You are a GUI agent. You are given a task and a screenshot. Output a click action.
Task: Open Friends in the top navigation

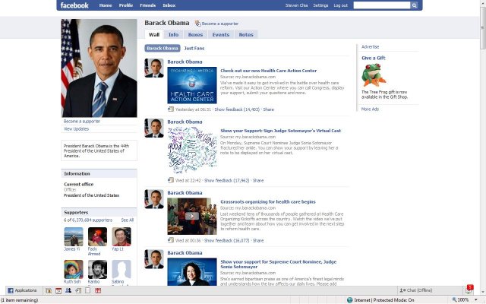148,5
